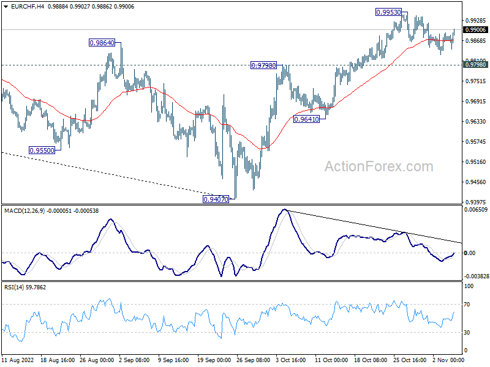The height and width of the screenshot is (367, 490).
Task: Click the 0.97980 level tag on price axis
Action: (476, 65)
